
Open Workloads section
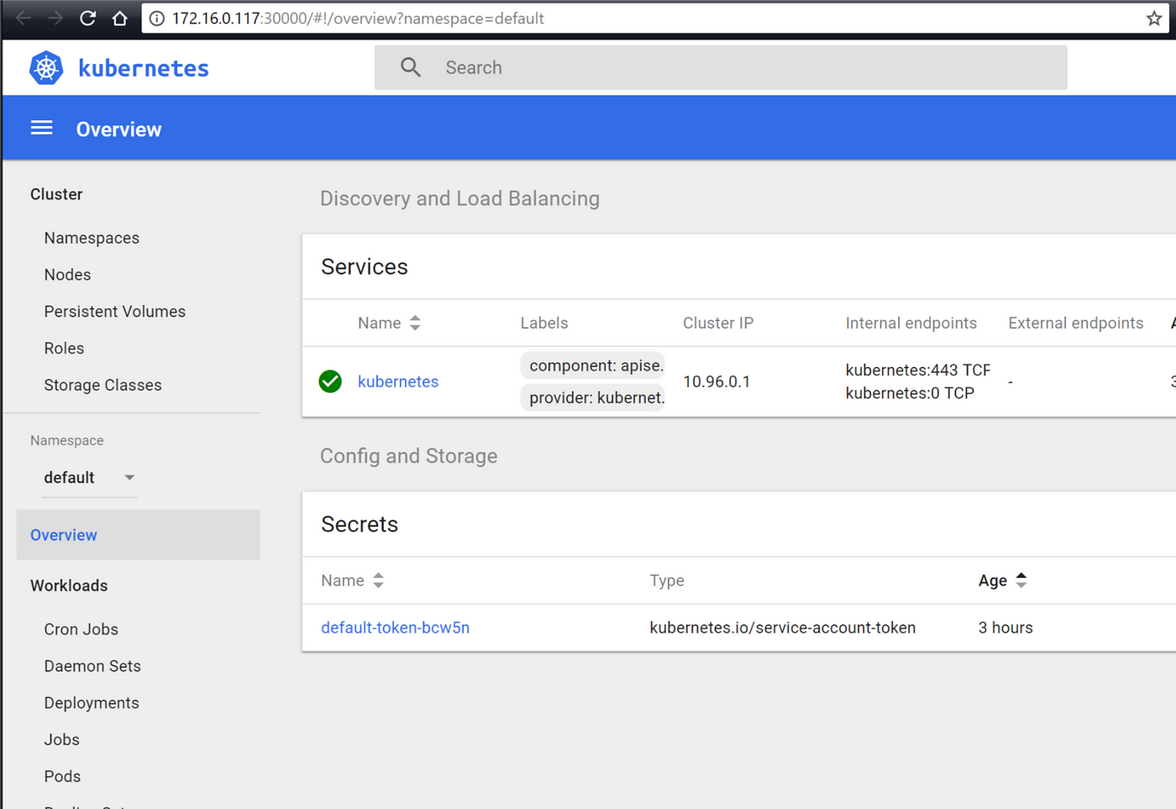[69, 586]
